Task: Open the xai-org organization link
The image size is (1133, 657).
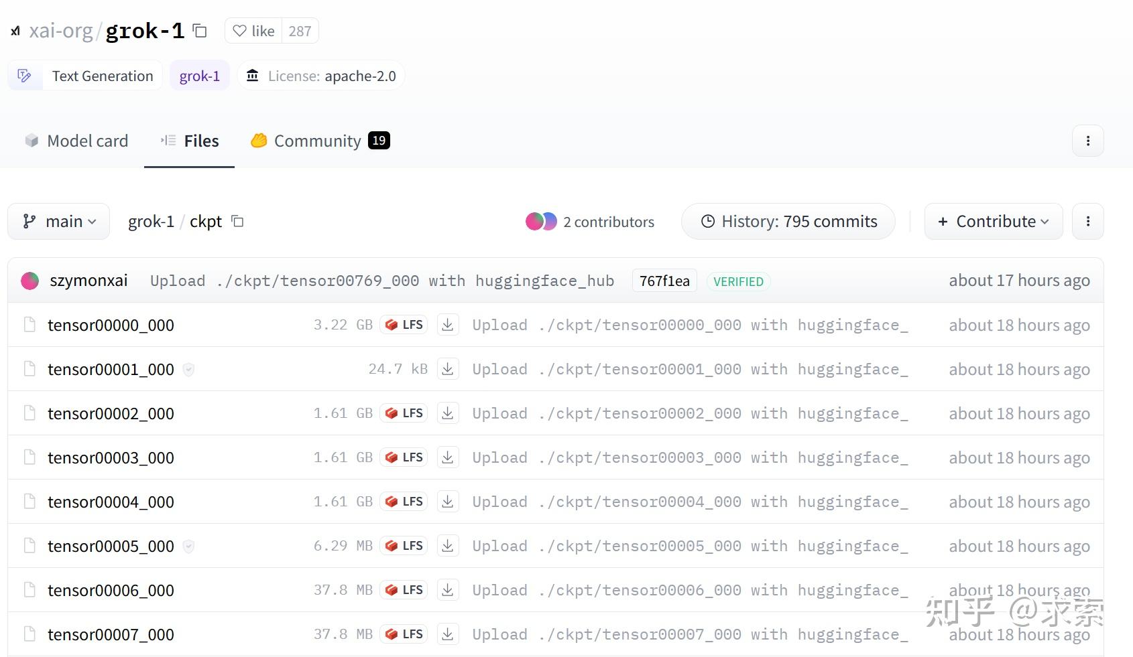Action: pos(60,31)
